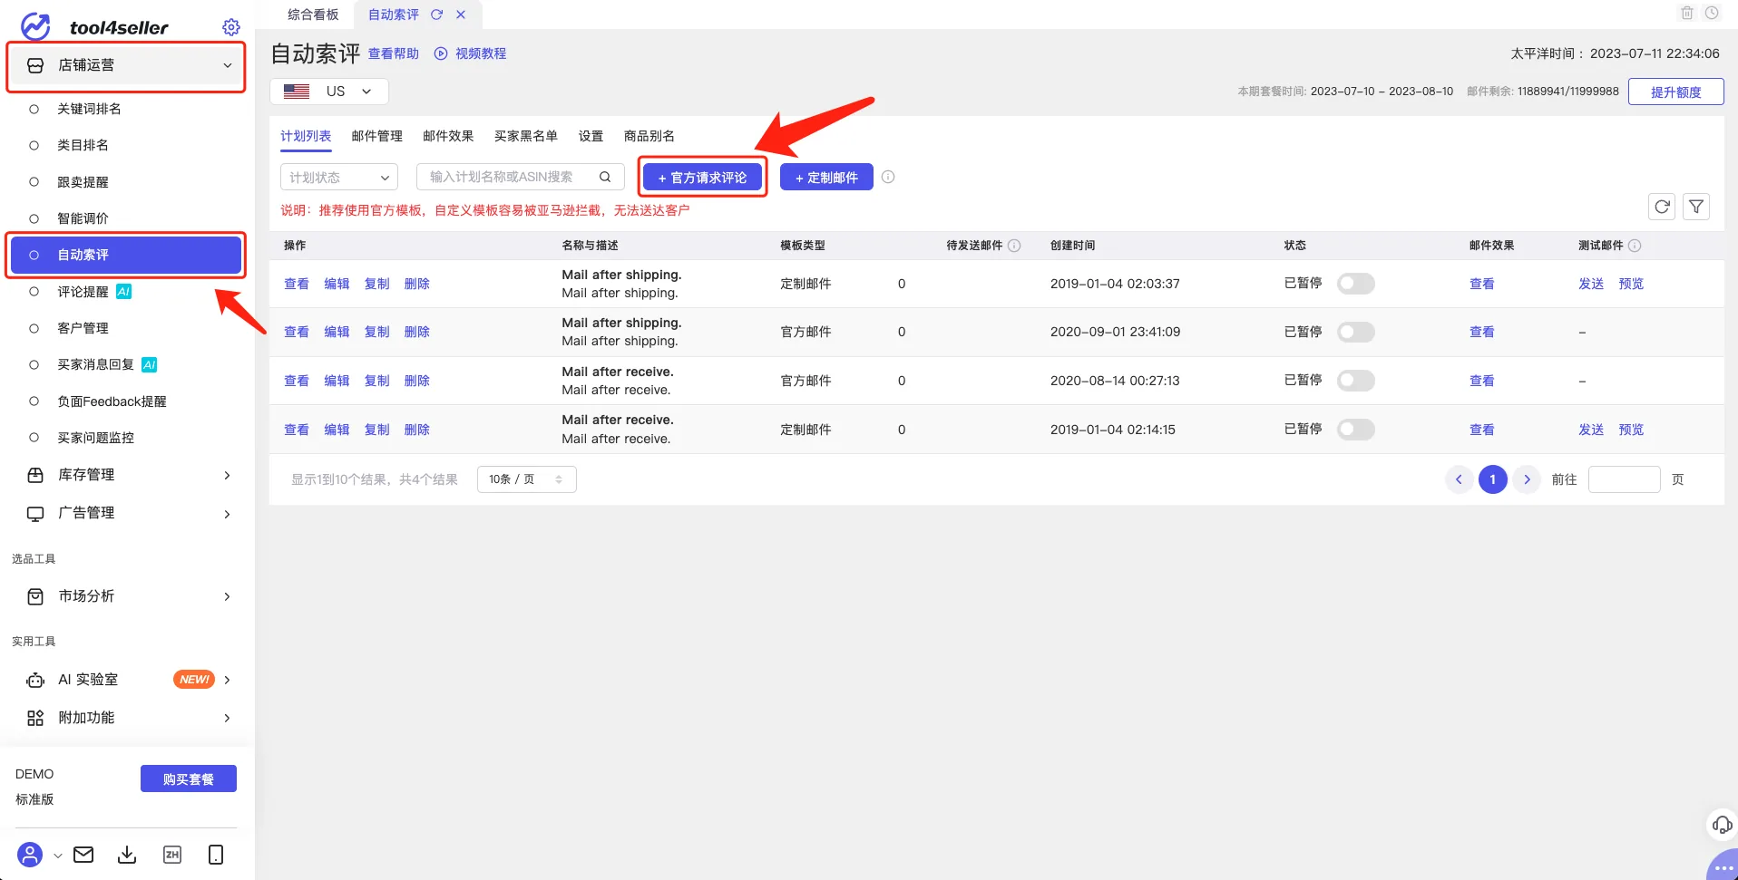Select page 1 in pagination
Image resolution: width=1738 pixels, height=880 pixels.
coord(1492,479)
